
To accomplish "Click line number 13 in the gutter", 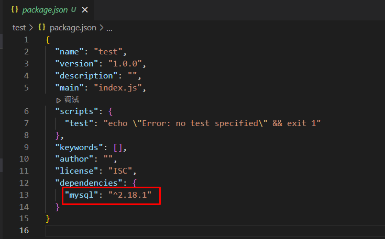I will point(24,195).
